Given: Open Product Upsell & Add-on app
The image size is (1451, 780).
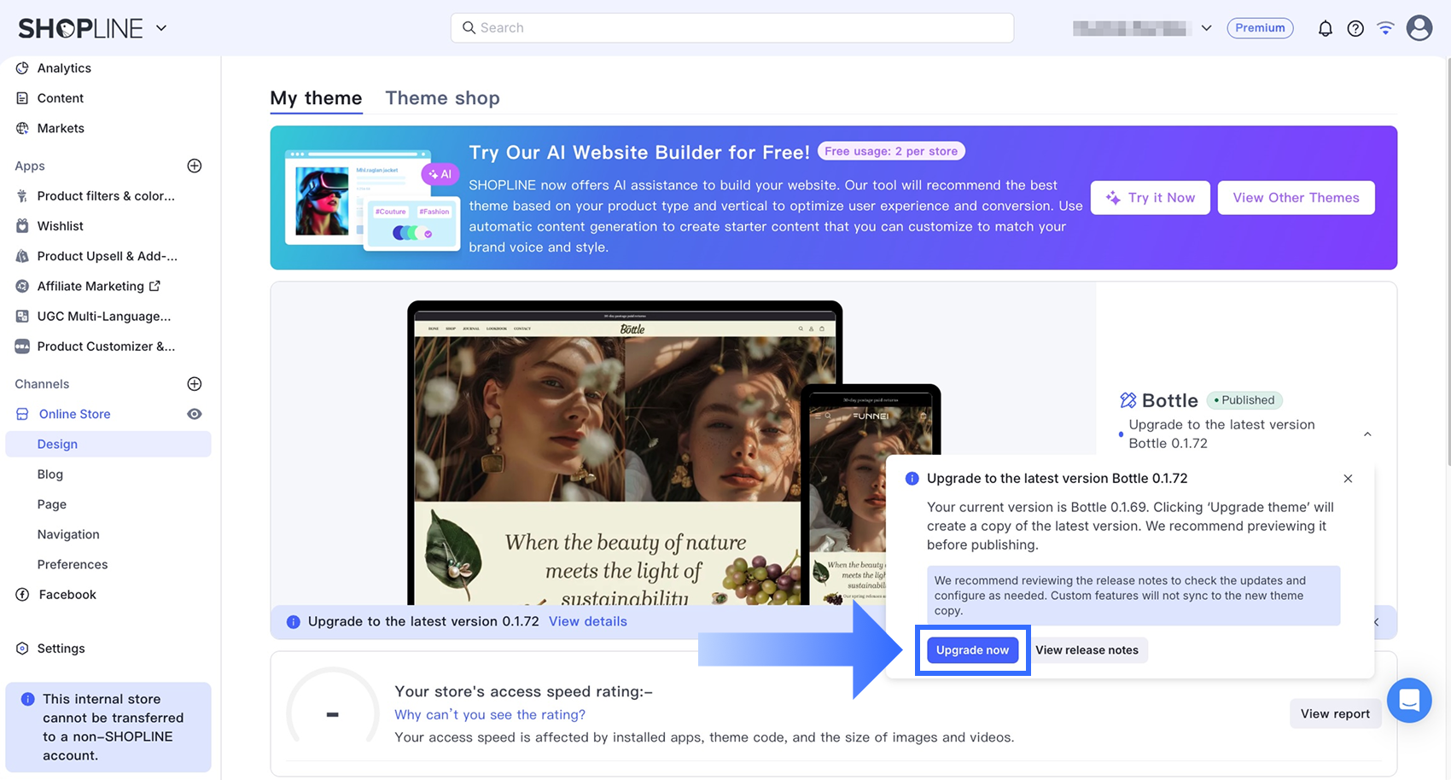Looking at the screenshot, I should [108, 256].
